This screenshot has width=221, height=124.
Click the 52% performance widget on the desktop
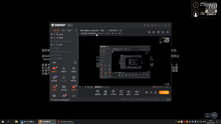coord(214,115)
